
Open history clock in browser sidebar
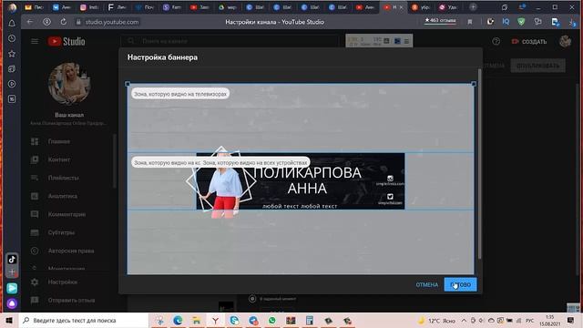coord(12,38)
